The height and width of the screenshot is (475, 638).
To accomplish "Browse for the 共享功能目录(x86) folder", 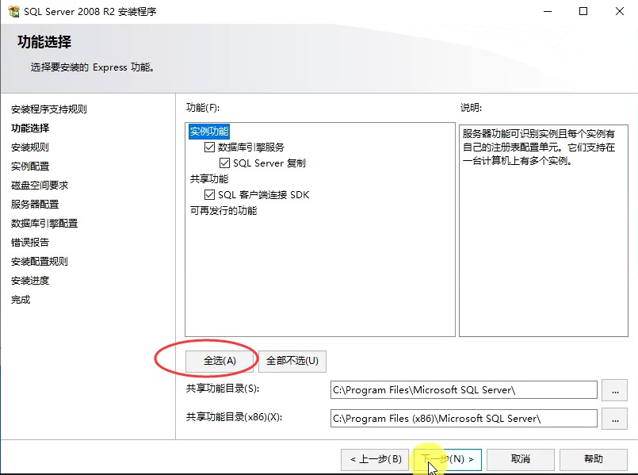I will click(615, 419).
